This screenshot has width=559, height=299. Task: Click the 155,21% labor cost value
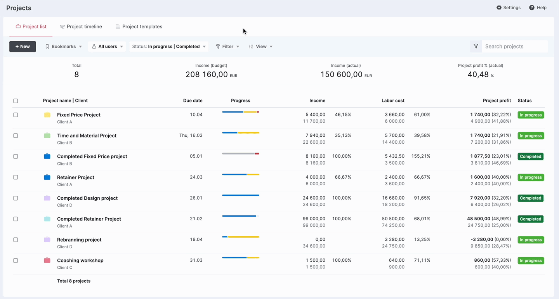tap(421, 156)
